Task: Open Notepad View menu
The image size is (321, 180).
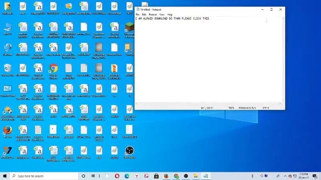Action: [162, 14]
